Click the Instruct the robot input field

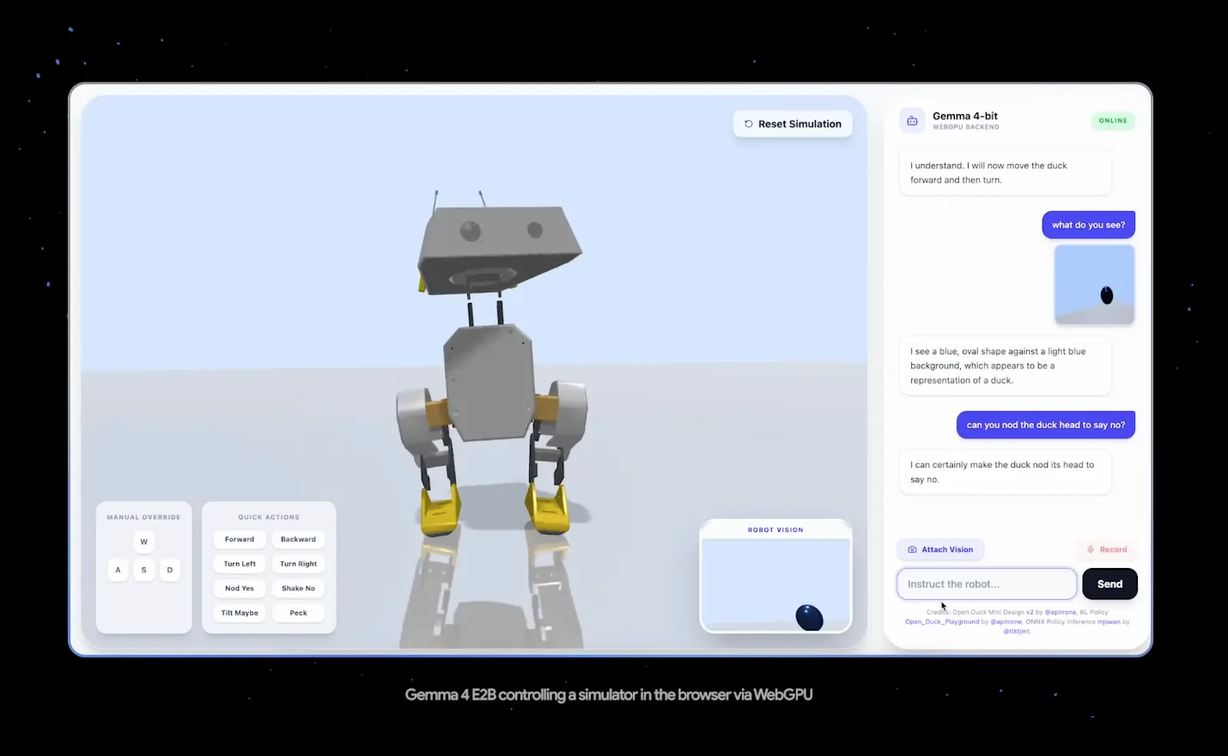[x=985, y=584]
